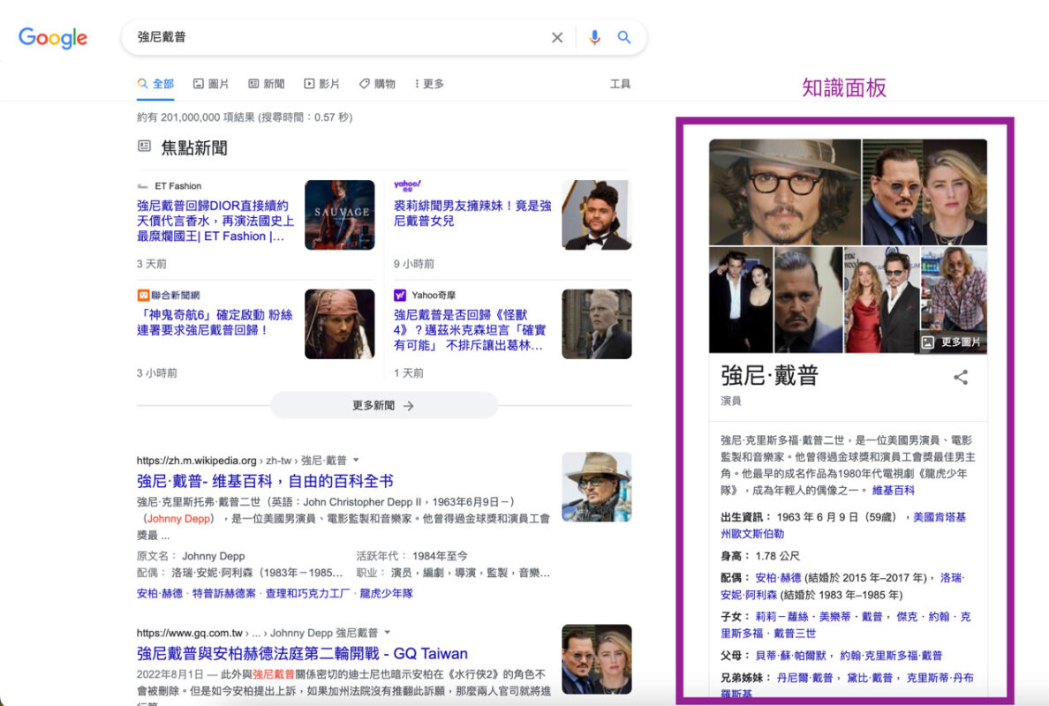The image size is (1049, 706).
Task: Open the 查理和巧克力工厂 sitelink
Action: pos(308,593)
